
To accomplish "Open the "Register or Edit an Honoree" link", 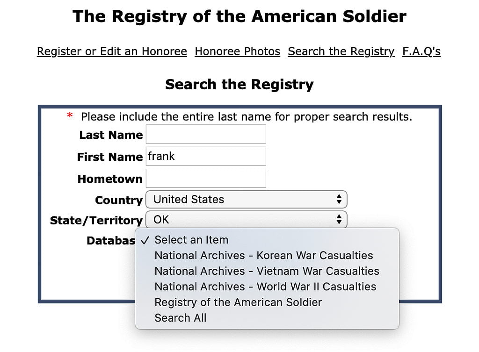I will tap(111, 51).
